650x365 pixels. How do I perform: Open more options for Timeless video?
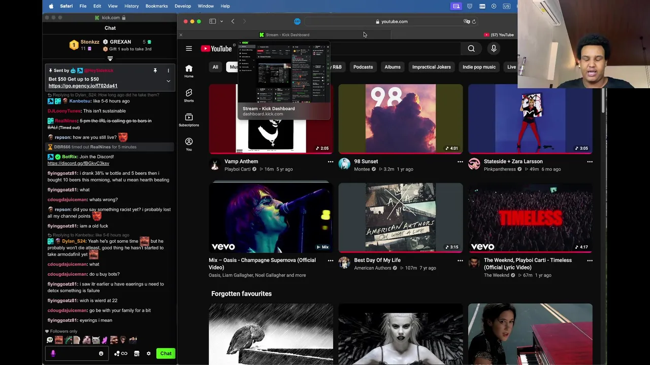tap(590, 261)
